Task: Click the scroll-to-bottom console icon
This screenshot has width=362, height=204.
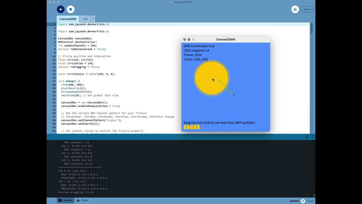Action: (x=313, y=137)
